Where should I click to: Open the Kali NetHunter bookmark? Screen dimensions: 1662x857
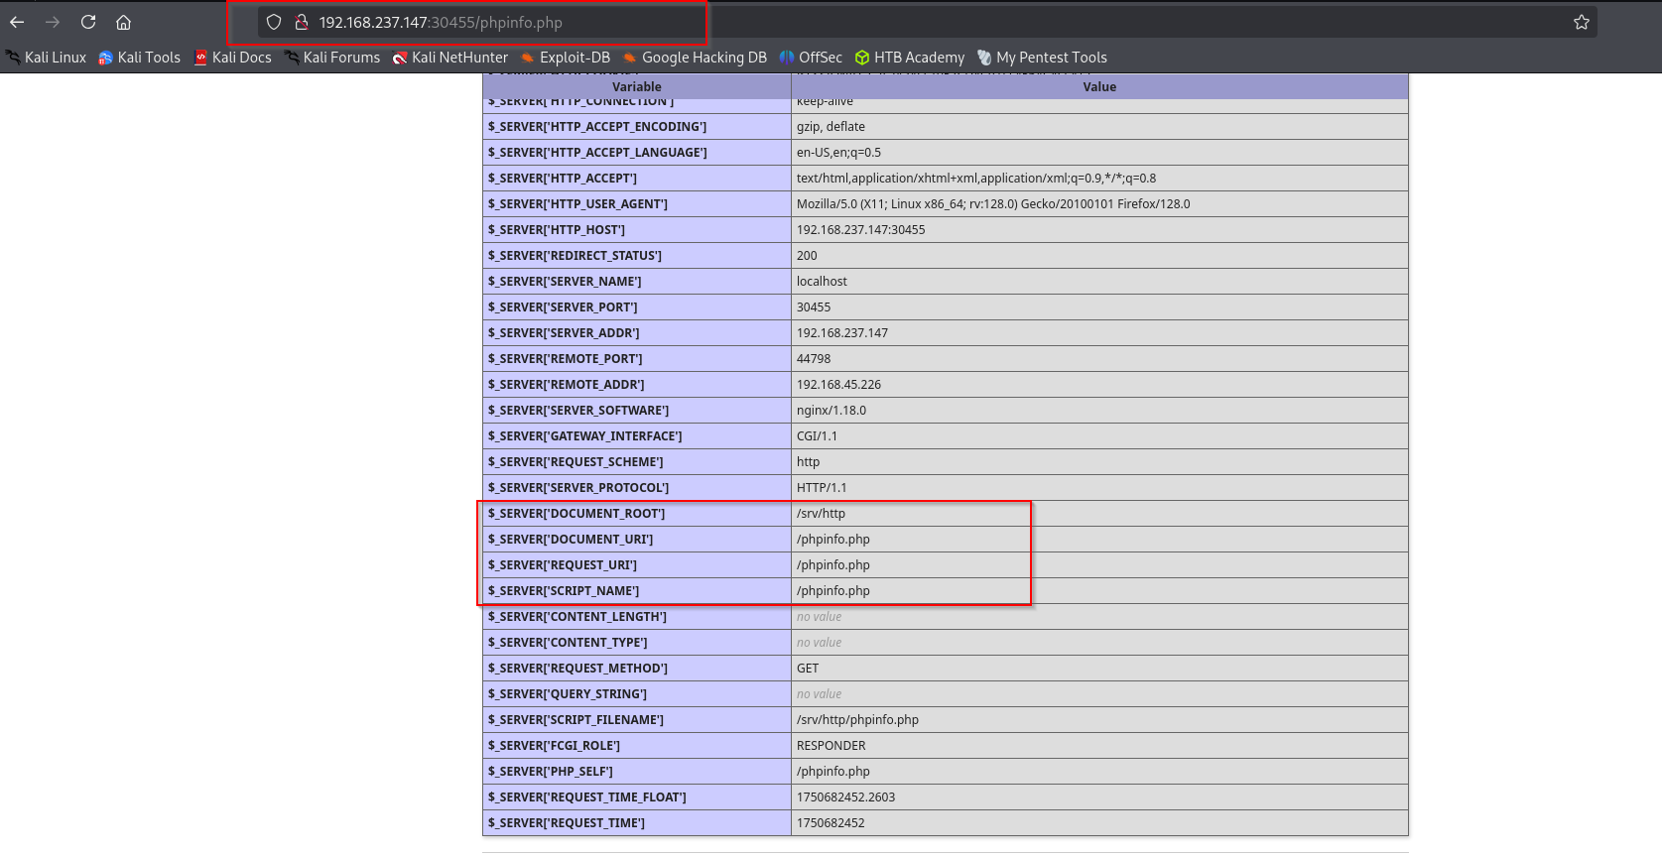[x=450, y=58]
